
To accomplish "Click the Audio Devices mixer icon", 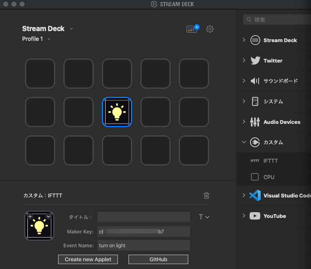I will click(255, 122).
